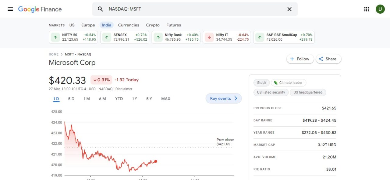Click the PREVIOUS CLOSE label
The width and height of the screenshot is (390, 180).
click(268, 108)
